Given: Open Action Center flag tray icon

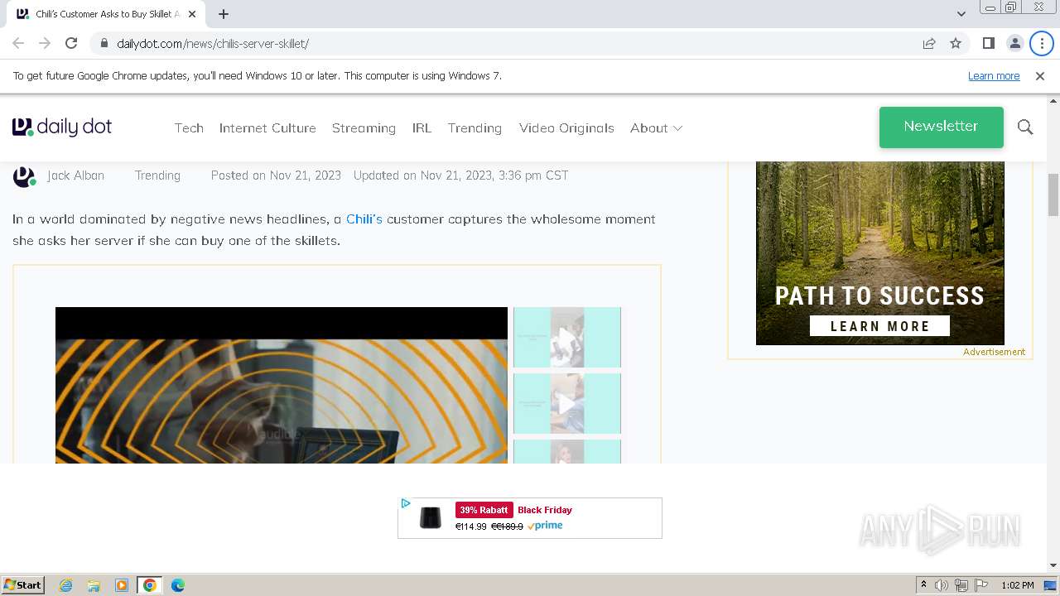Looking at the screenshot, I should 981,585.
